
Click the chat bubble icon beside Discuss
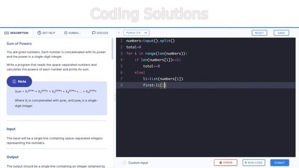coord(93,33)
